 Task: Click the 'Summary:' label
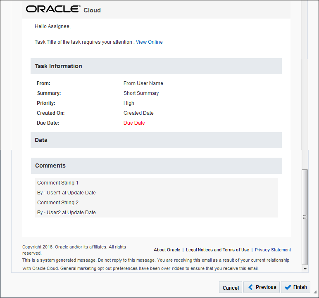[x=49, y=93]
